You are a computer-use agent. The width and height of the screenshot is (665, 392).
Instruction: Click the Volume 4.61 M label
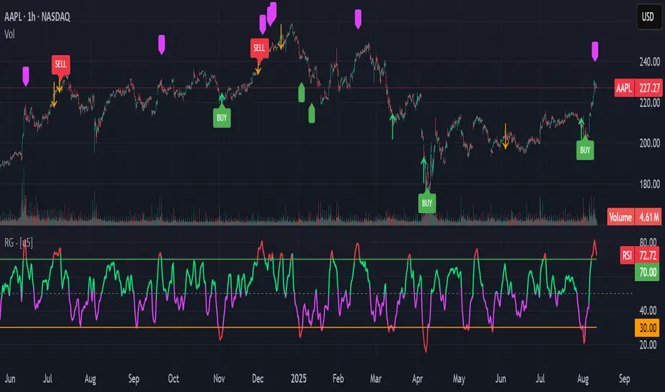tap(634, 217)
